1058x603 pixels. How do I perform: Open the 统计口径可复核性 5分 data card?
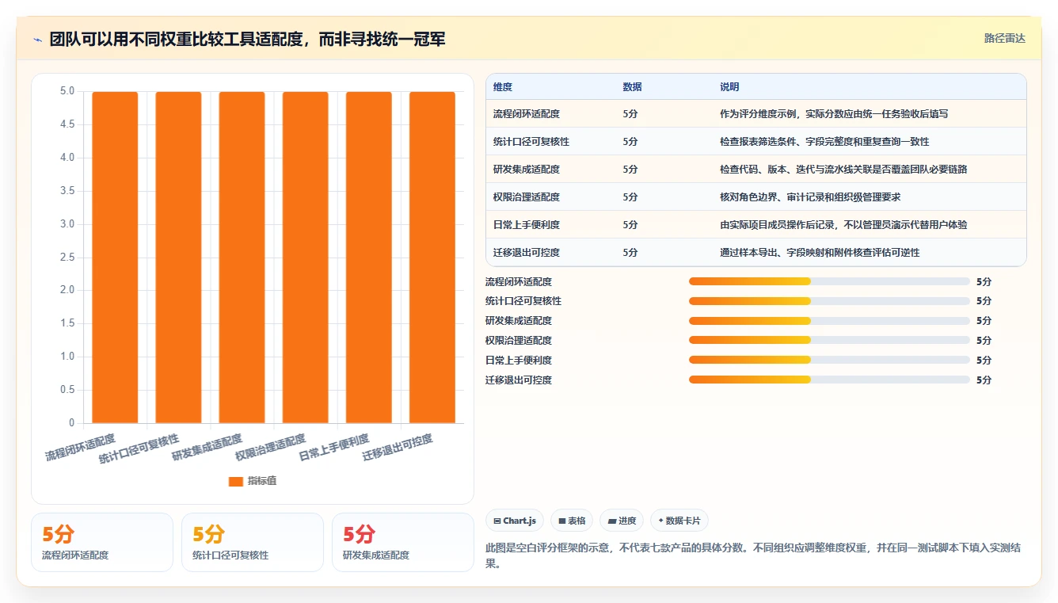[253, 542]
